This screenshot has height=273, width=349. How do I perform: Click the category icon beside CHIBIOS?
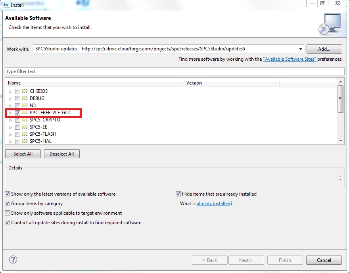pyautogui.click(x=25, y=91)
